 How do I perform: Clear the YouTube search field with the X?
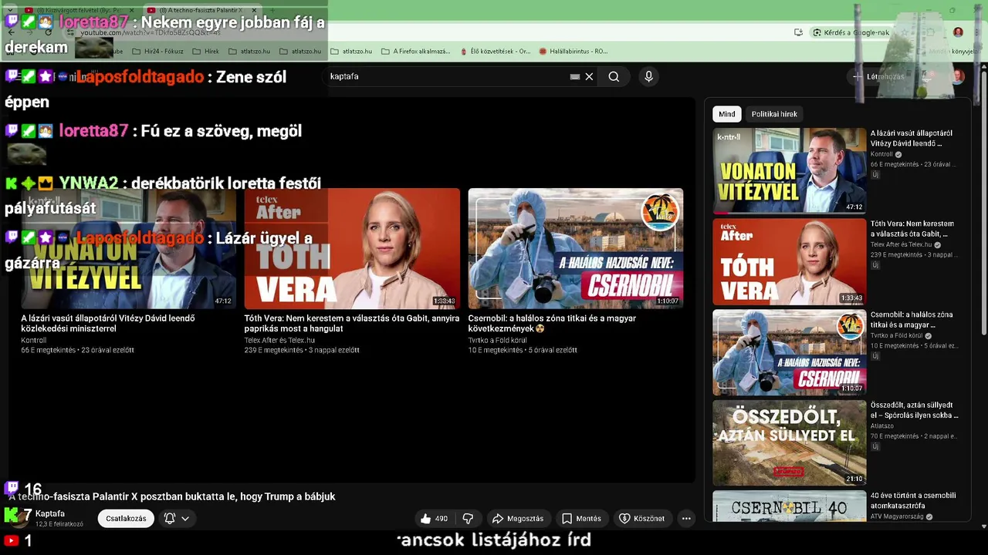coord(589,76)
